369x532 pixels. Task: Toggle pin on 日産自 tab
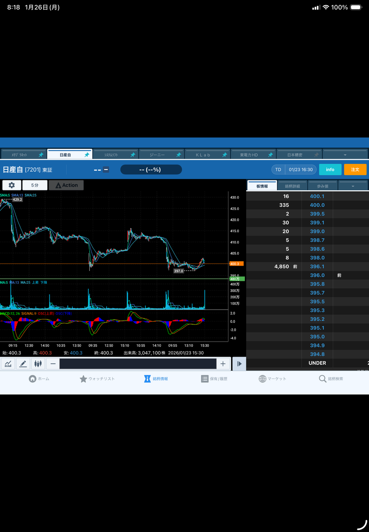tap(87, 155)
